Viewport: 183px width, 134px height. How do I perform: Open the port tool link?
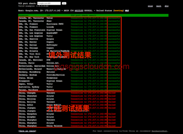[159, 6]
